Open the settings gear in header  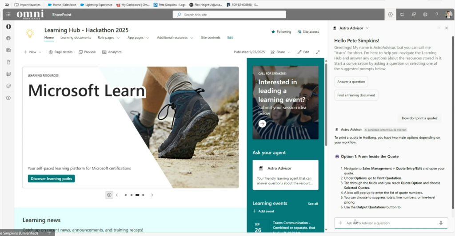[x=425, y=15]
